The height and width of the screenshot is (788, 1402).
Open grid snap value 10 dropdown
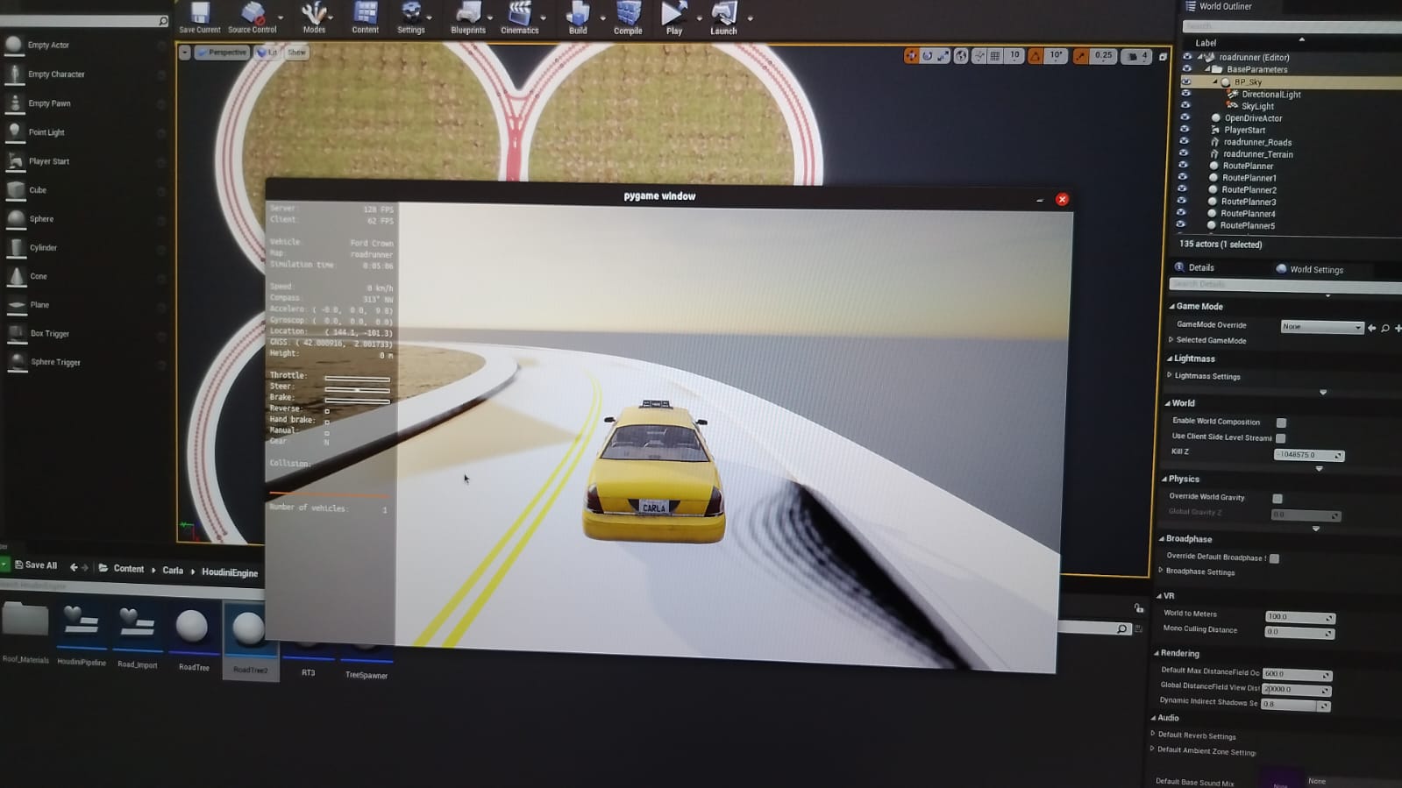[1014, 55]
